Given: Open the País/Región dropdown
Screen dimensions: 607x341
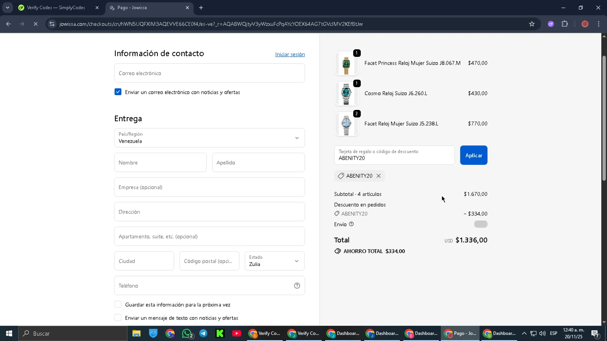Looking at the screenshot, I should point(210,138).
